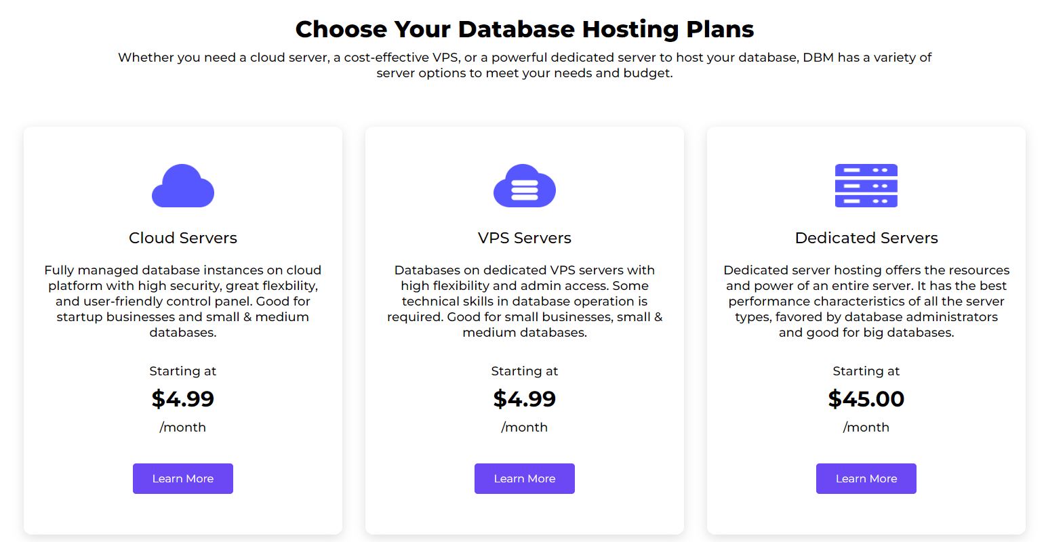Open Learn More under VPS Servers
The height and width of the screenshot is (542, 1046).
[x=525, y=478]
